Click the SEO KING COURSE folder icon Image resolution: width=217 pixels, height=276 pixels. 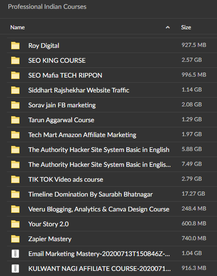(x=15, y=60)
